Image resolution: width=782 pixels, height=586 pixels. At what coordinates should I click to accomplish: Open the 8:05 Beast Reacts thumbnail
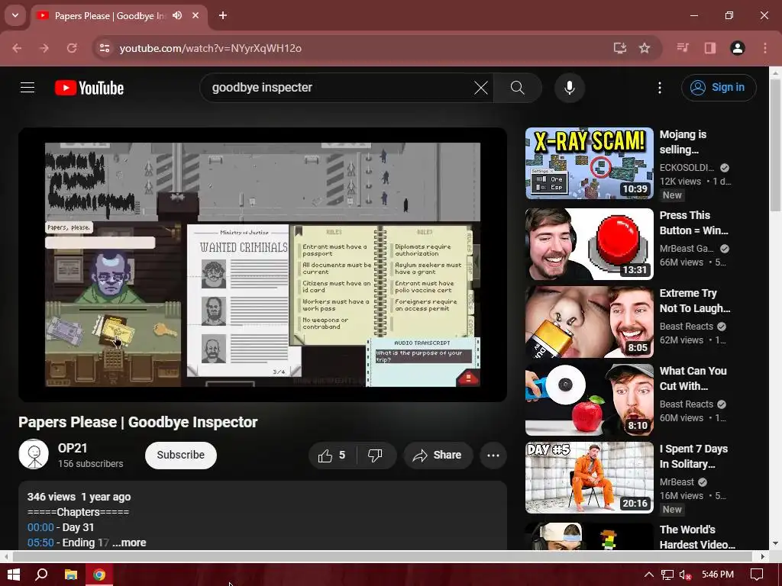(589, 322)
